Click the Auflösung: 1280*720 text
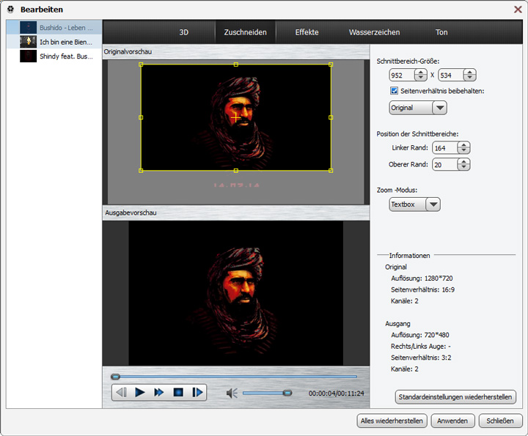 click(x=422, y=278)
